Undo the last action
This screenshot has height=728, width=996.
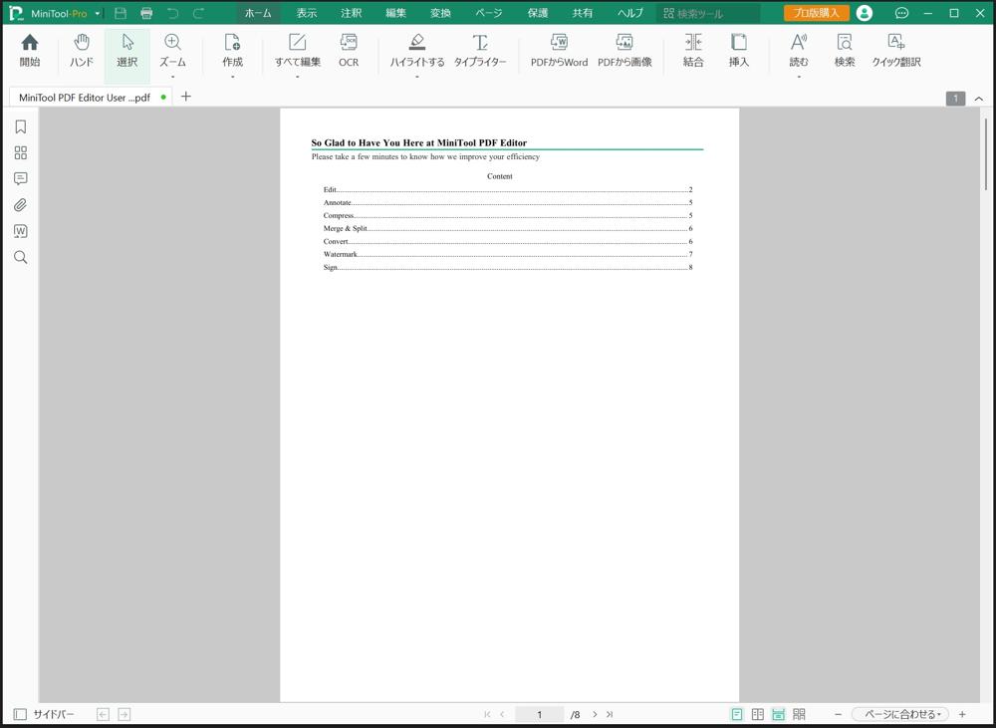(172, 13)
